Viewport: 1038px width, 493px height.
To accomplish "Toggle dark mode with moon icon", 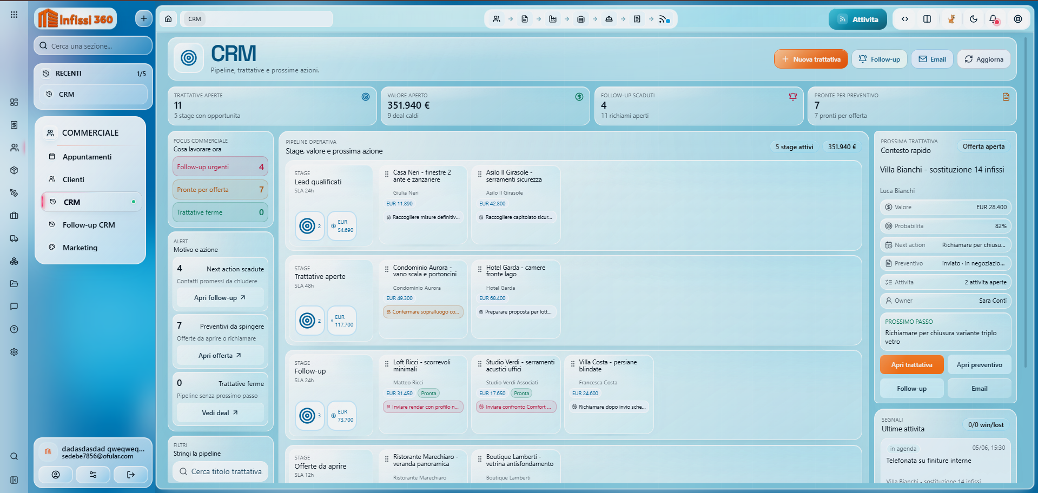I will tap(974, 19).
